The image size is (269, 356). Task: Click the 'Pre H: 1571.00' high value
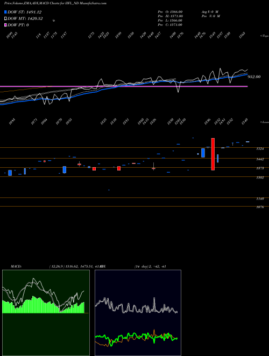tap(170, 16)
